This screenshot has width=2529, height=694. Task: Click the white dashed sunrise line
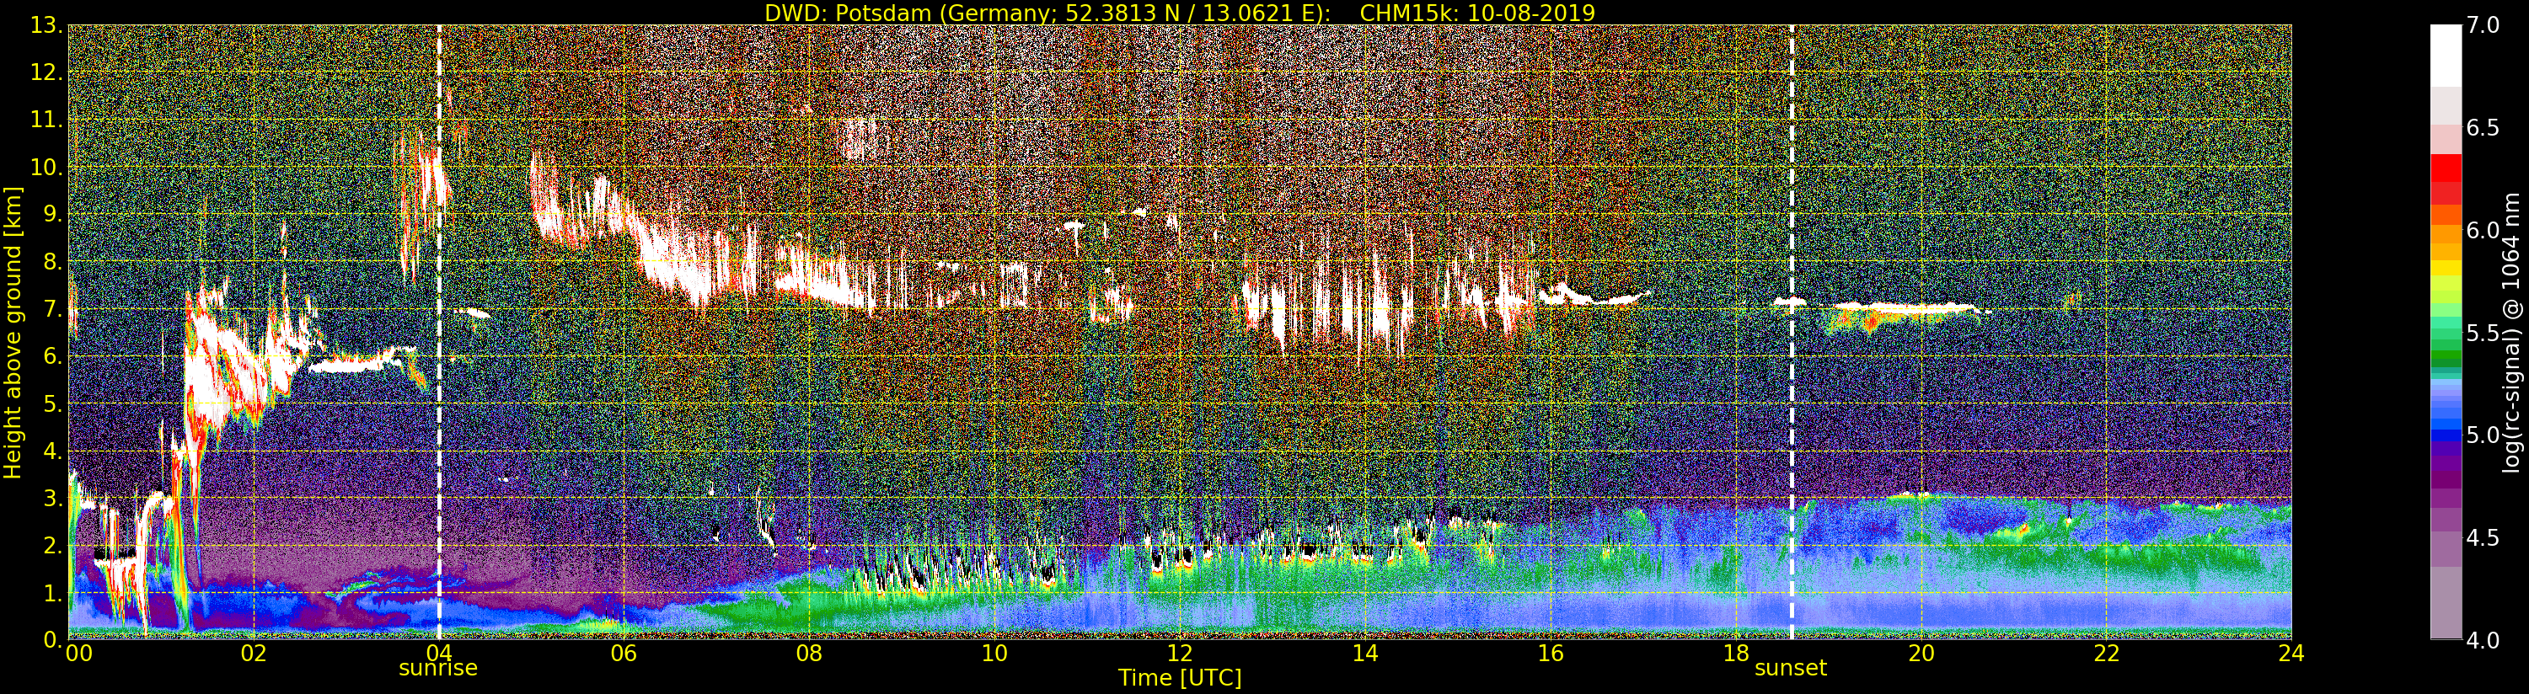pos(439,332)
